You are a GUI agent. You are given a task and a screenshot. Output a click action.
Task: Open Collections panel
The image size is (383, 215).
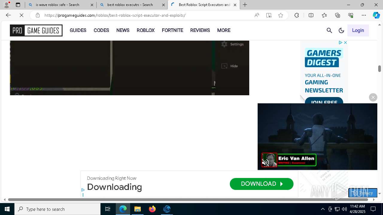(x=338, y=15)
